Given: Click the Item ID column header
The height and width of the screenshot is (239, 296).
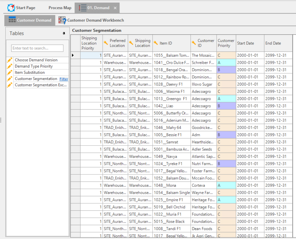Looking at the screenshot, I should pos(172,43).
